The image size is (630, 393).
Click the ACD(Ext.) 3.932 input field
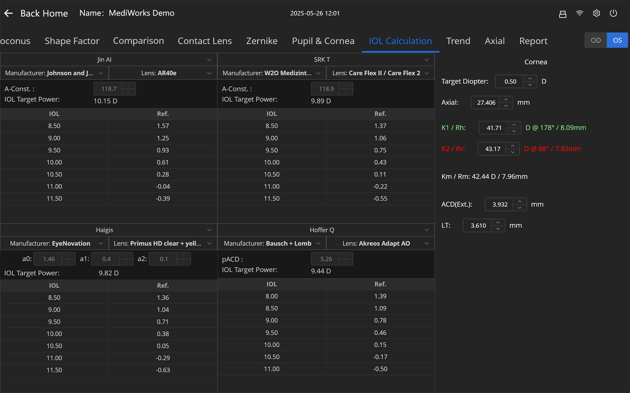coord(499,204)
